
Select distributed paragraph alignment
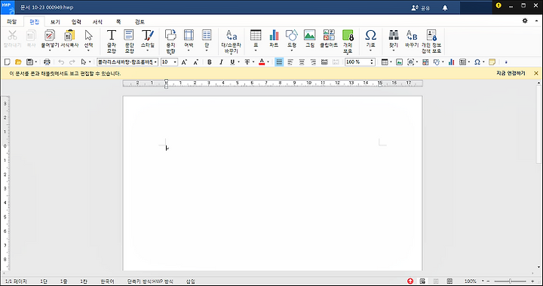point(324,62)
